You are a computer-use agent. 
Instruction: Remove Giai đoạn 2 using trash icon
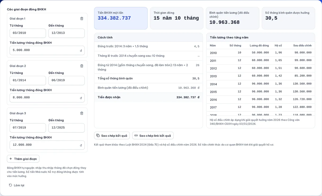click(x=82, y=66)
